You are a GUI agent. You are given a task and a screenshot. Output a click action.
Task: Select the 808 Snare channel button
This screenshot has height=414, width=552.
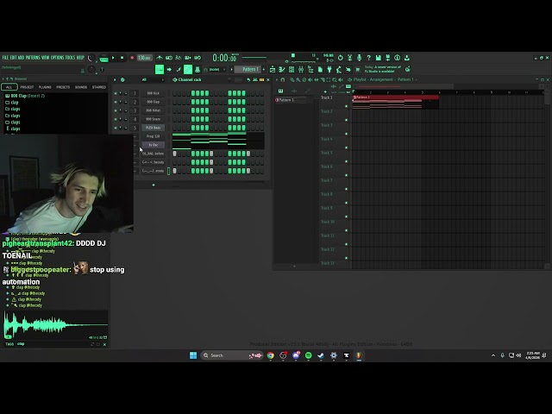154,119
